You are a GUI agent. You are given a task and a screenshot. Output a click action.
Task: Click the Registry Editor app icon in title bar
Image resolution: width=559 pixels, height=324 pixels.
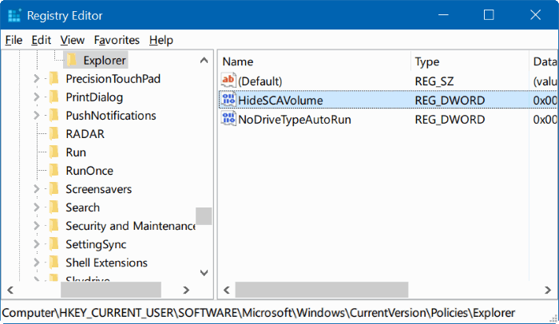coord(15,14)
